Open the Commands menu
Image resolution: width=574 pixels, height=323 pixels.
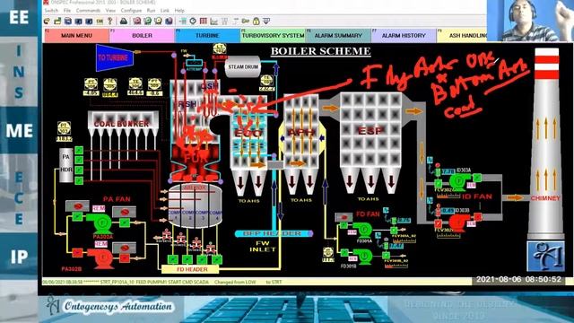[88, 11]
